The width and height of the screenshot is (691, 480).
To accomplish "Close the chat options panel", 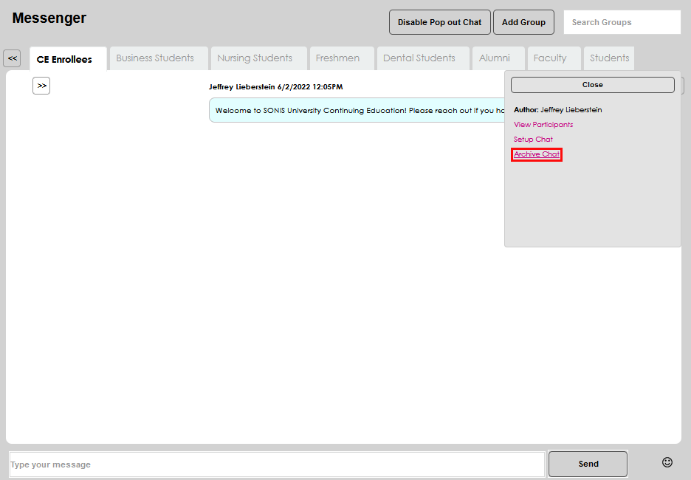I will tap(593, 85).
